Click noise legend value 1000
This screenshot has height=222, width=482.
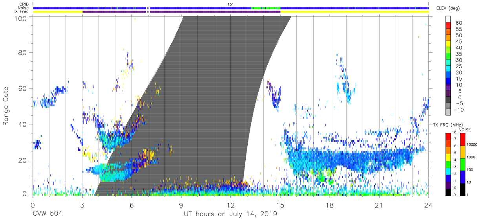tap(471, 157)
